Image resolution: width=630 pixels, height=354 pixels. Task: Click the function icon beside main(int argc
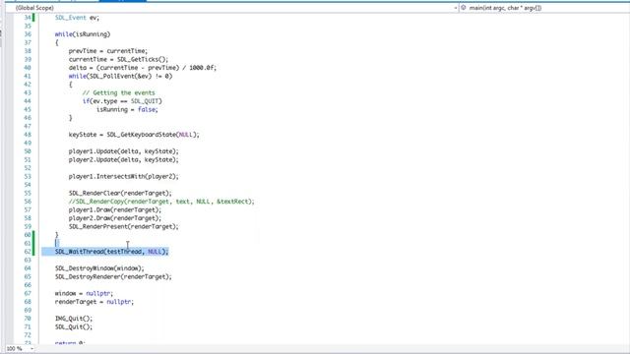(x=464, y=8)
